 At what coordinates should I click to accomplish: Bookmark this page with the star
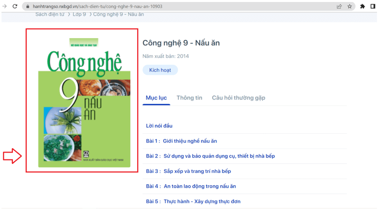pos(350,6)
